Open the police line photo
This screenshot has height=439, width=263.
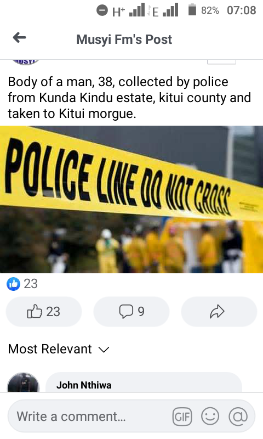(x=131, y=199)
